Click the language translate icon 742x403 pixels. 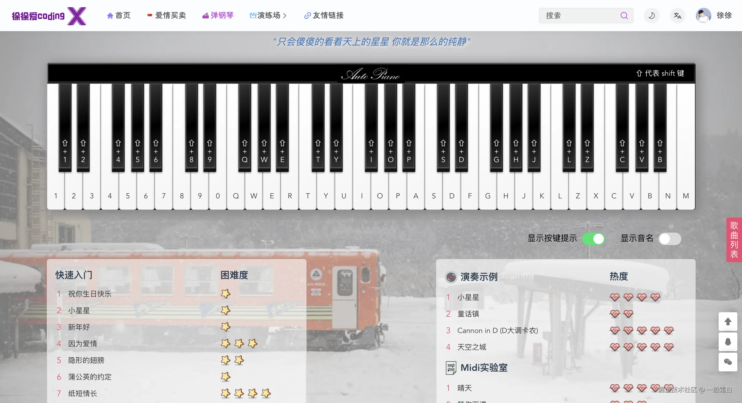[x=677, y=16]
